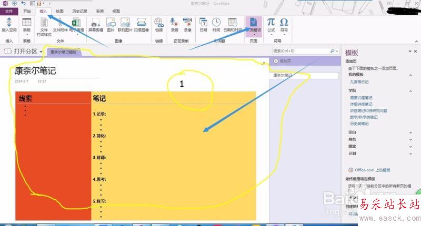Click the 1.记录: note heading

(99, 114)
